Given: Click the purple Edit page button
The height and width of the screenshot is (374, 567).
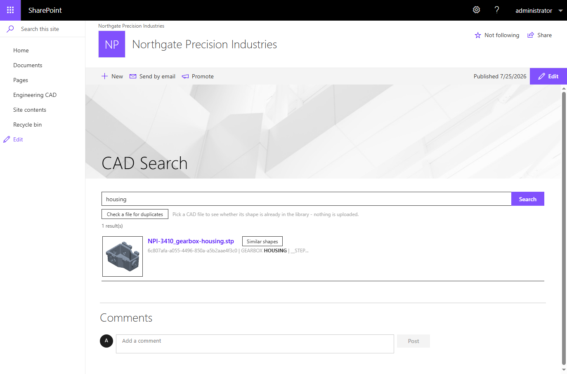Looking at the screenshot, I should point(548,76).
